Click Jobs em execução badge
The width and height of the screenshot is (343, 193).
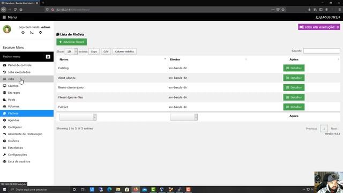[319, 27]
